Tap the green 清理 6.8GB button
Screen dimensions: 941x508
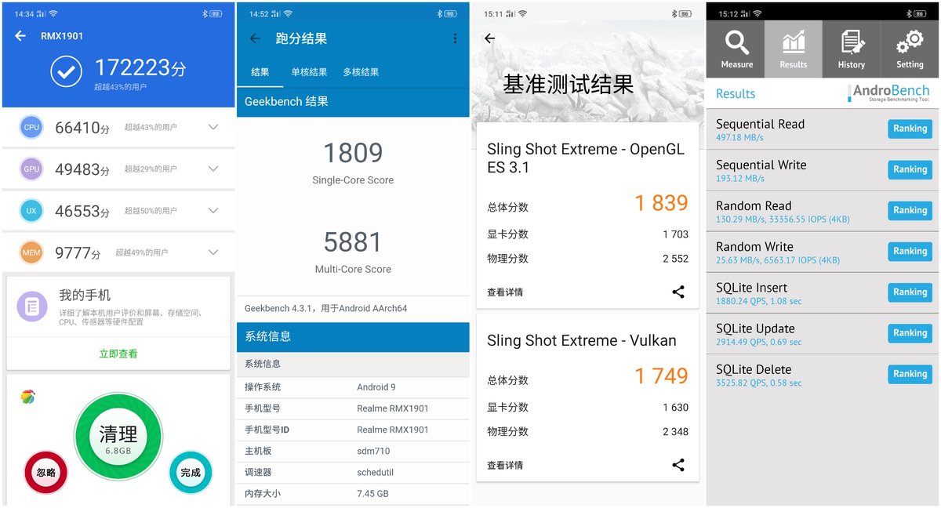[x=118, y=437]
